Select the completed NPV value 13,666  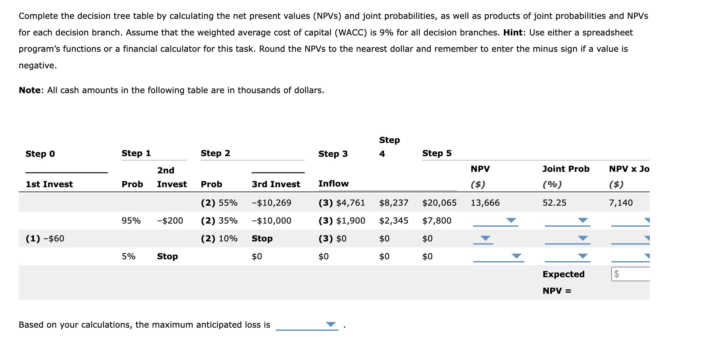tap(485, 202)
